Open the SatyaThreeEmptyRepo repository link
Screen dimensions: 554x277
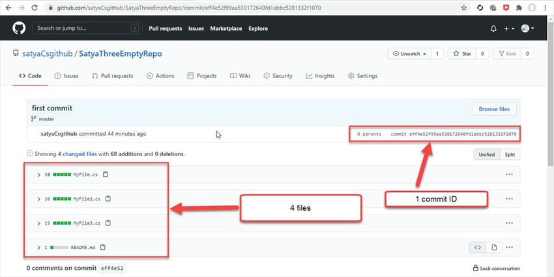pyautogui.click(x=121, y=53)
